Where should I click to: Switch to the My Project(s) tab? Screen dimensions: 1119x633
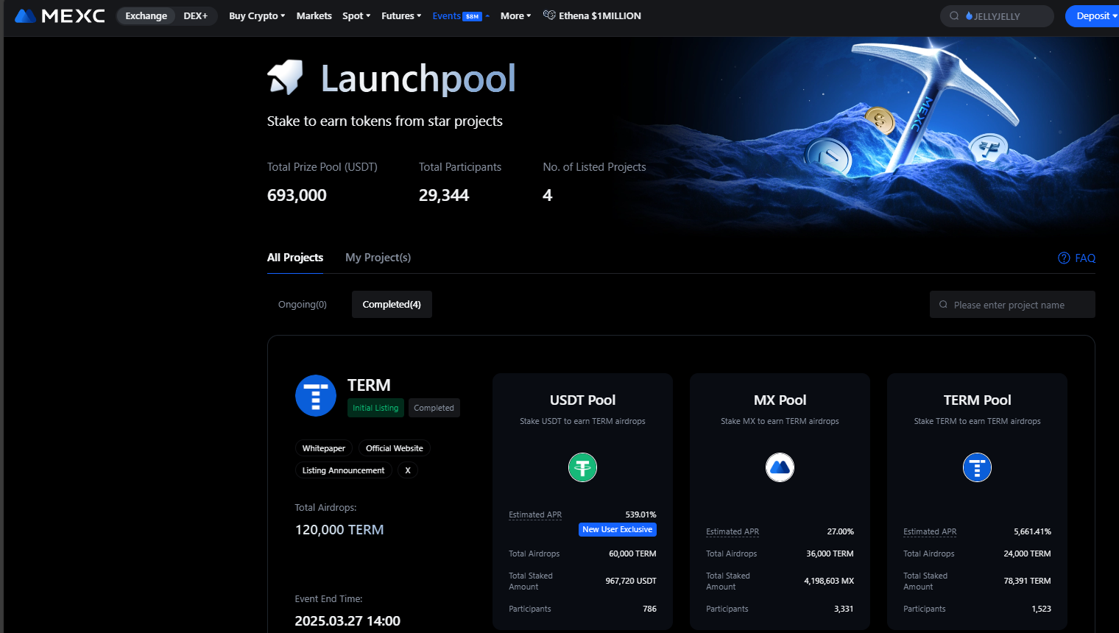(378, 258)
